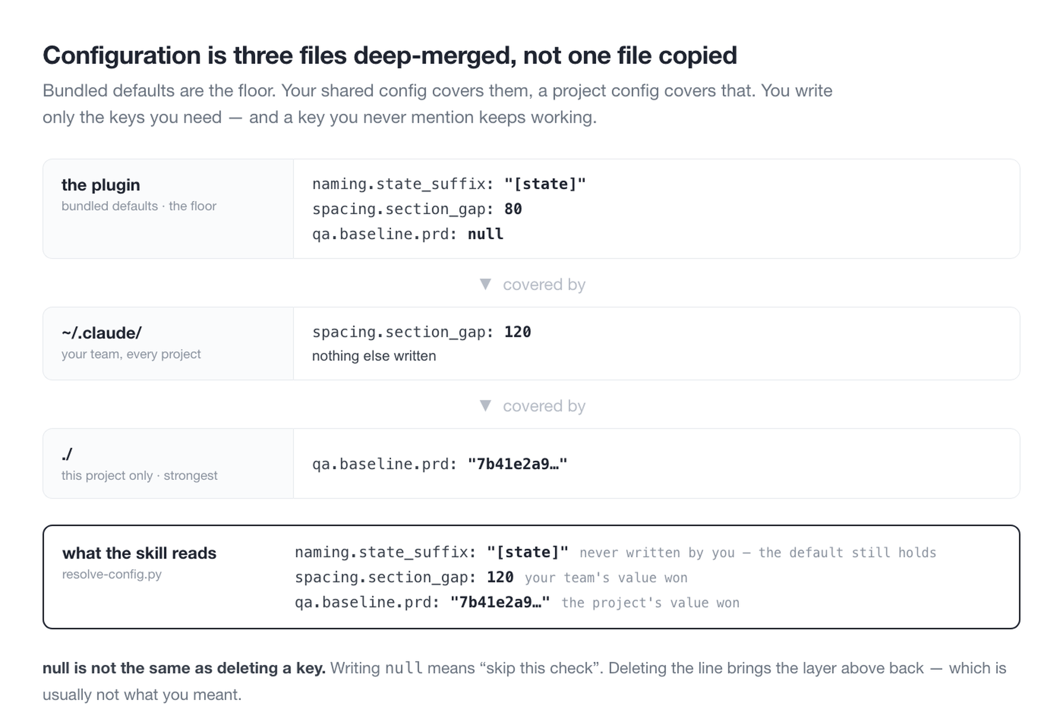This screenshot has width=1063, height=725.
Task: Click "usually not what you meant." closing text
Action: pos(142,695)
